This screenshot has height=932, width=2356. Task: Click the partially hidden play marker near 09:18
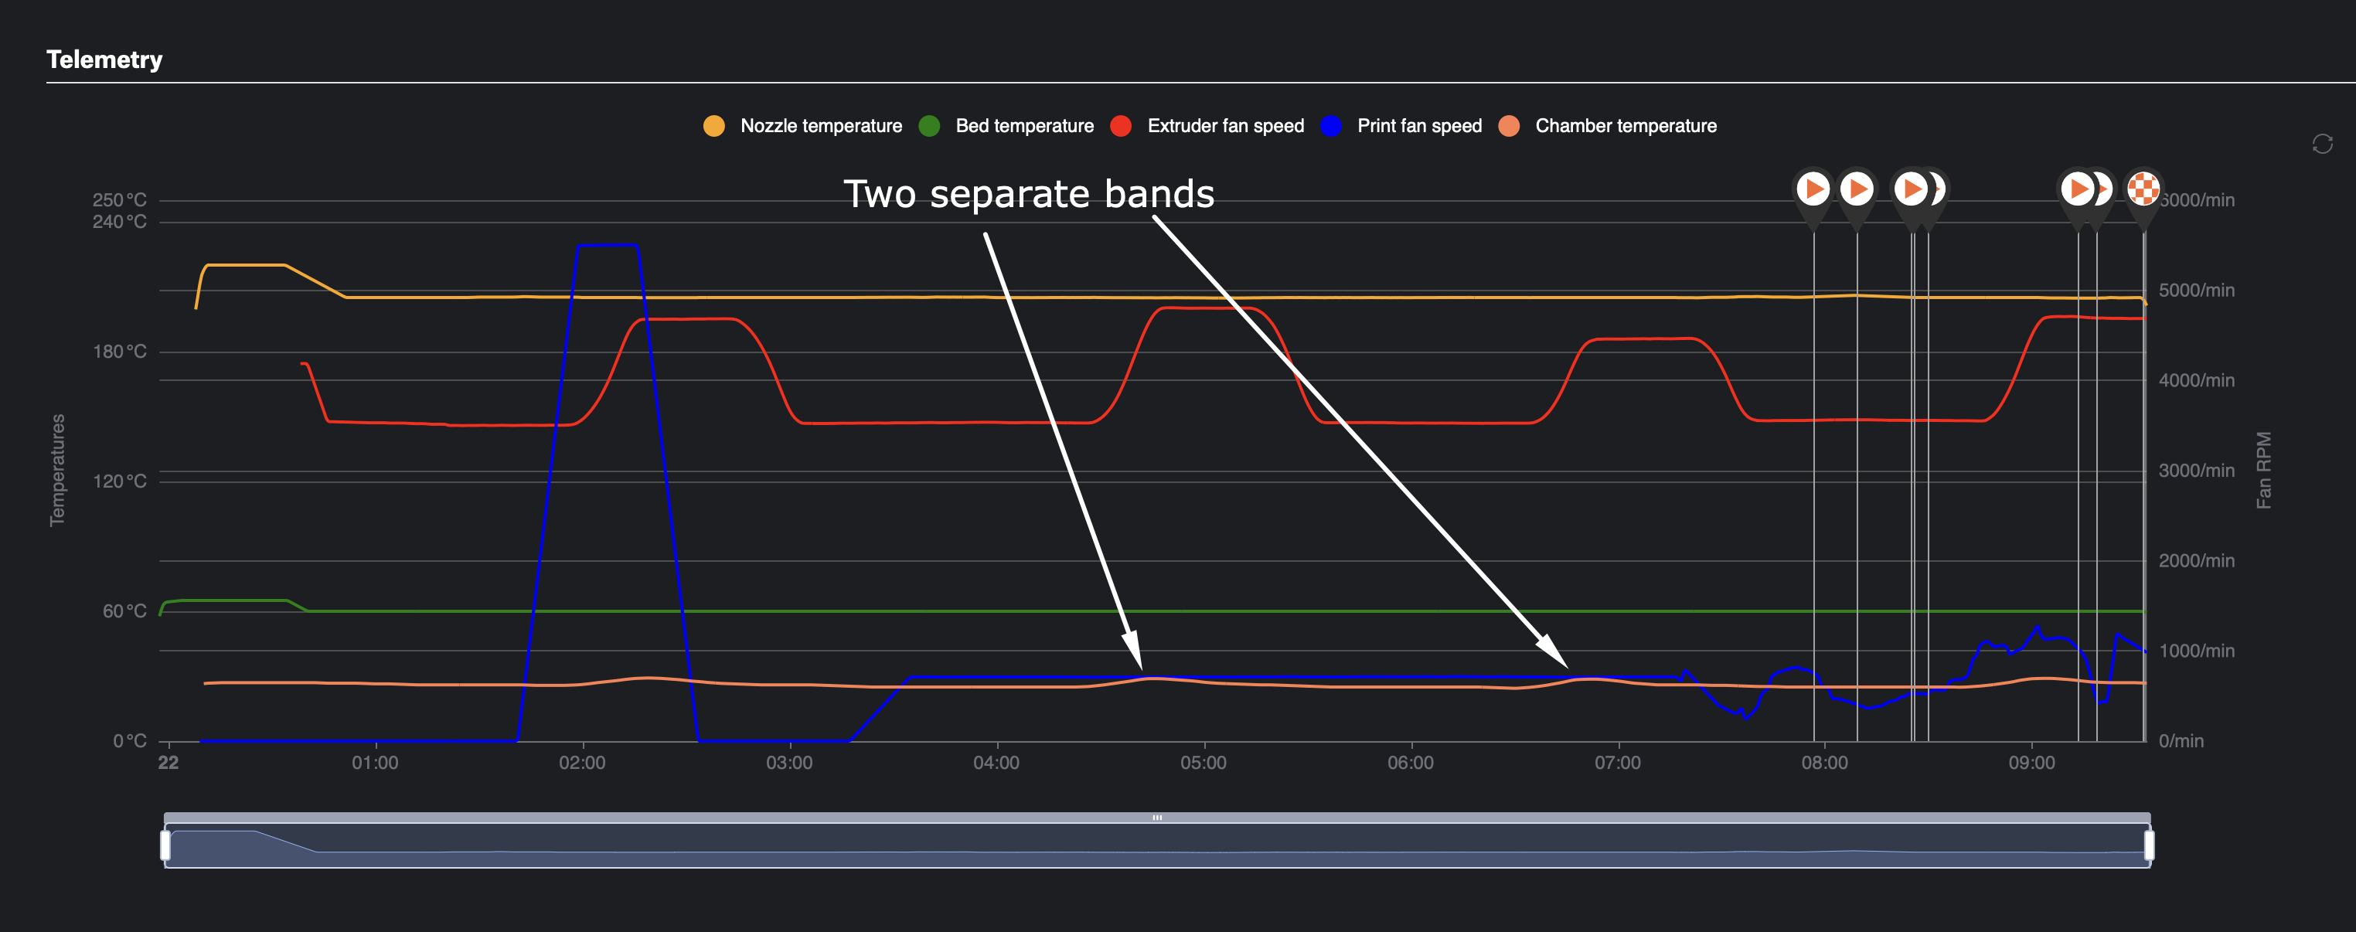(2106, 189)
